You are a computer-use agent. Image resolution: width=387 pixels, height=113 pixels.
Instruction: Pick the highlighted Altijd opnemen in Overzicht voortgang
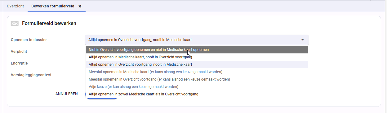click(x=197, y=65)
